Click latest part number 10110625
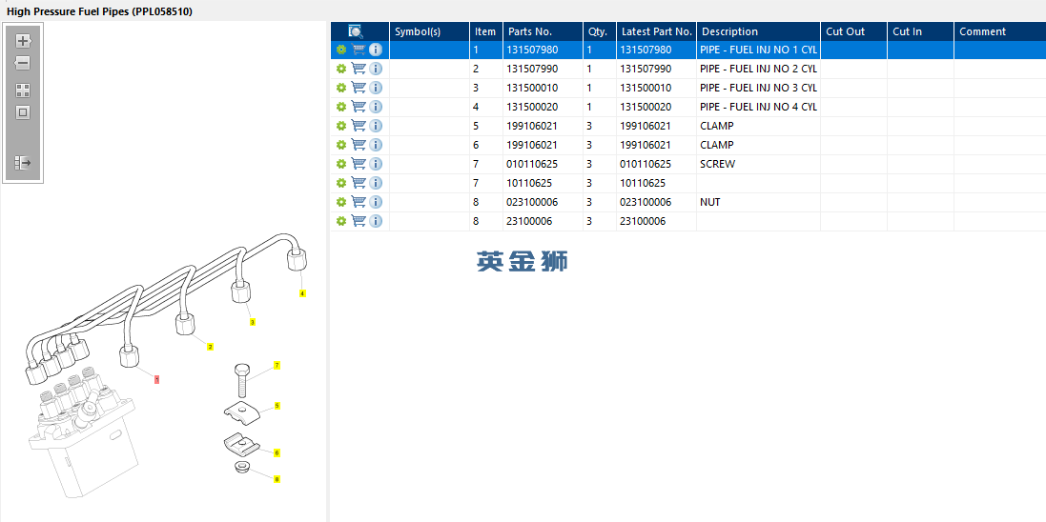Viewport: 1046px width, 522px height. tap(643, 183)
